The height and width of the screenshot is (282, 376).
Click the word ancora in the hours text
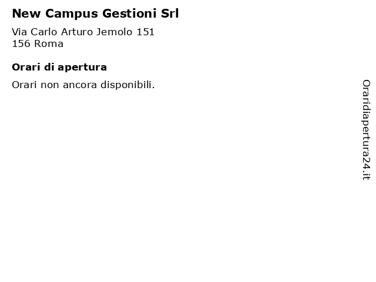80,85
